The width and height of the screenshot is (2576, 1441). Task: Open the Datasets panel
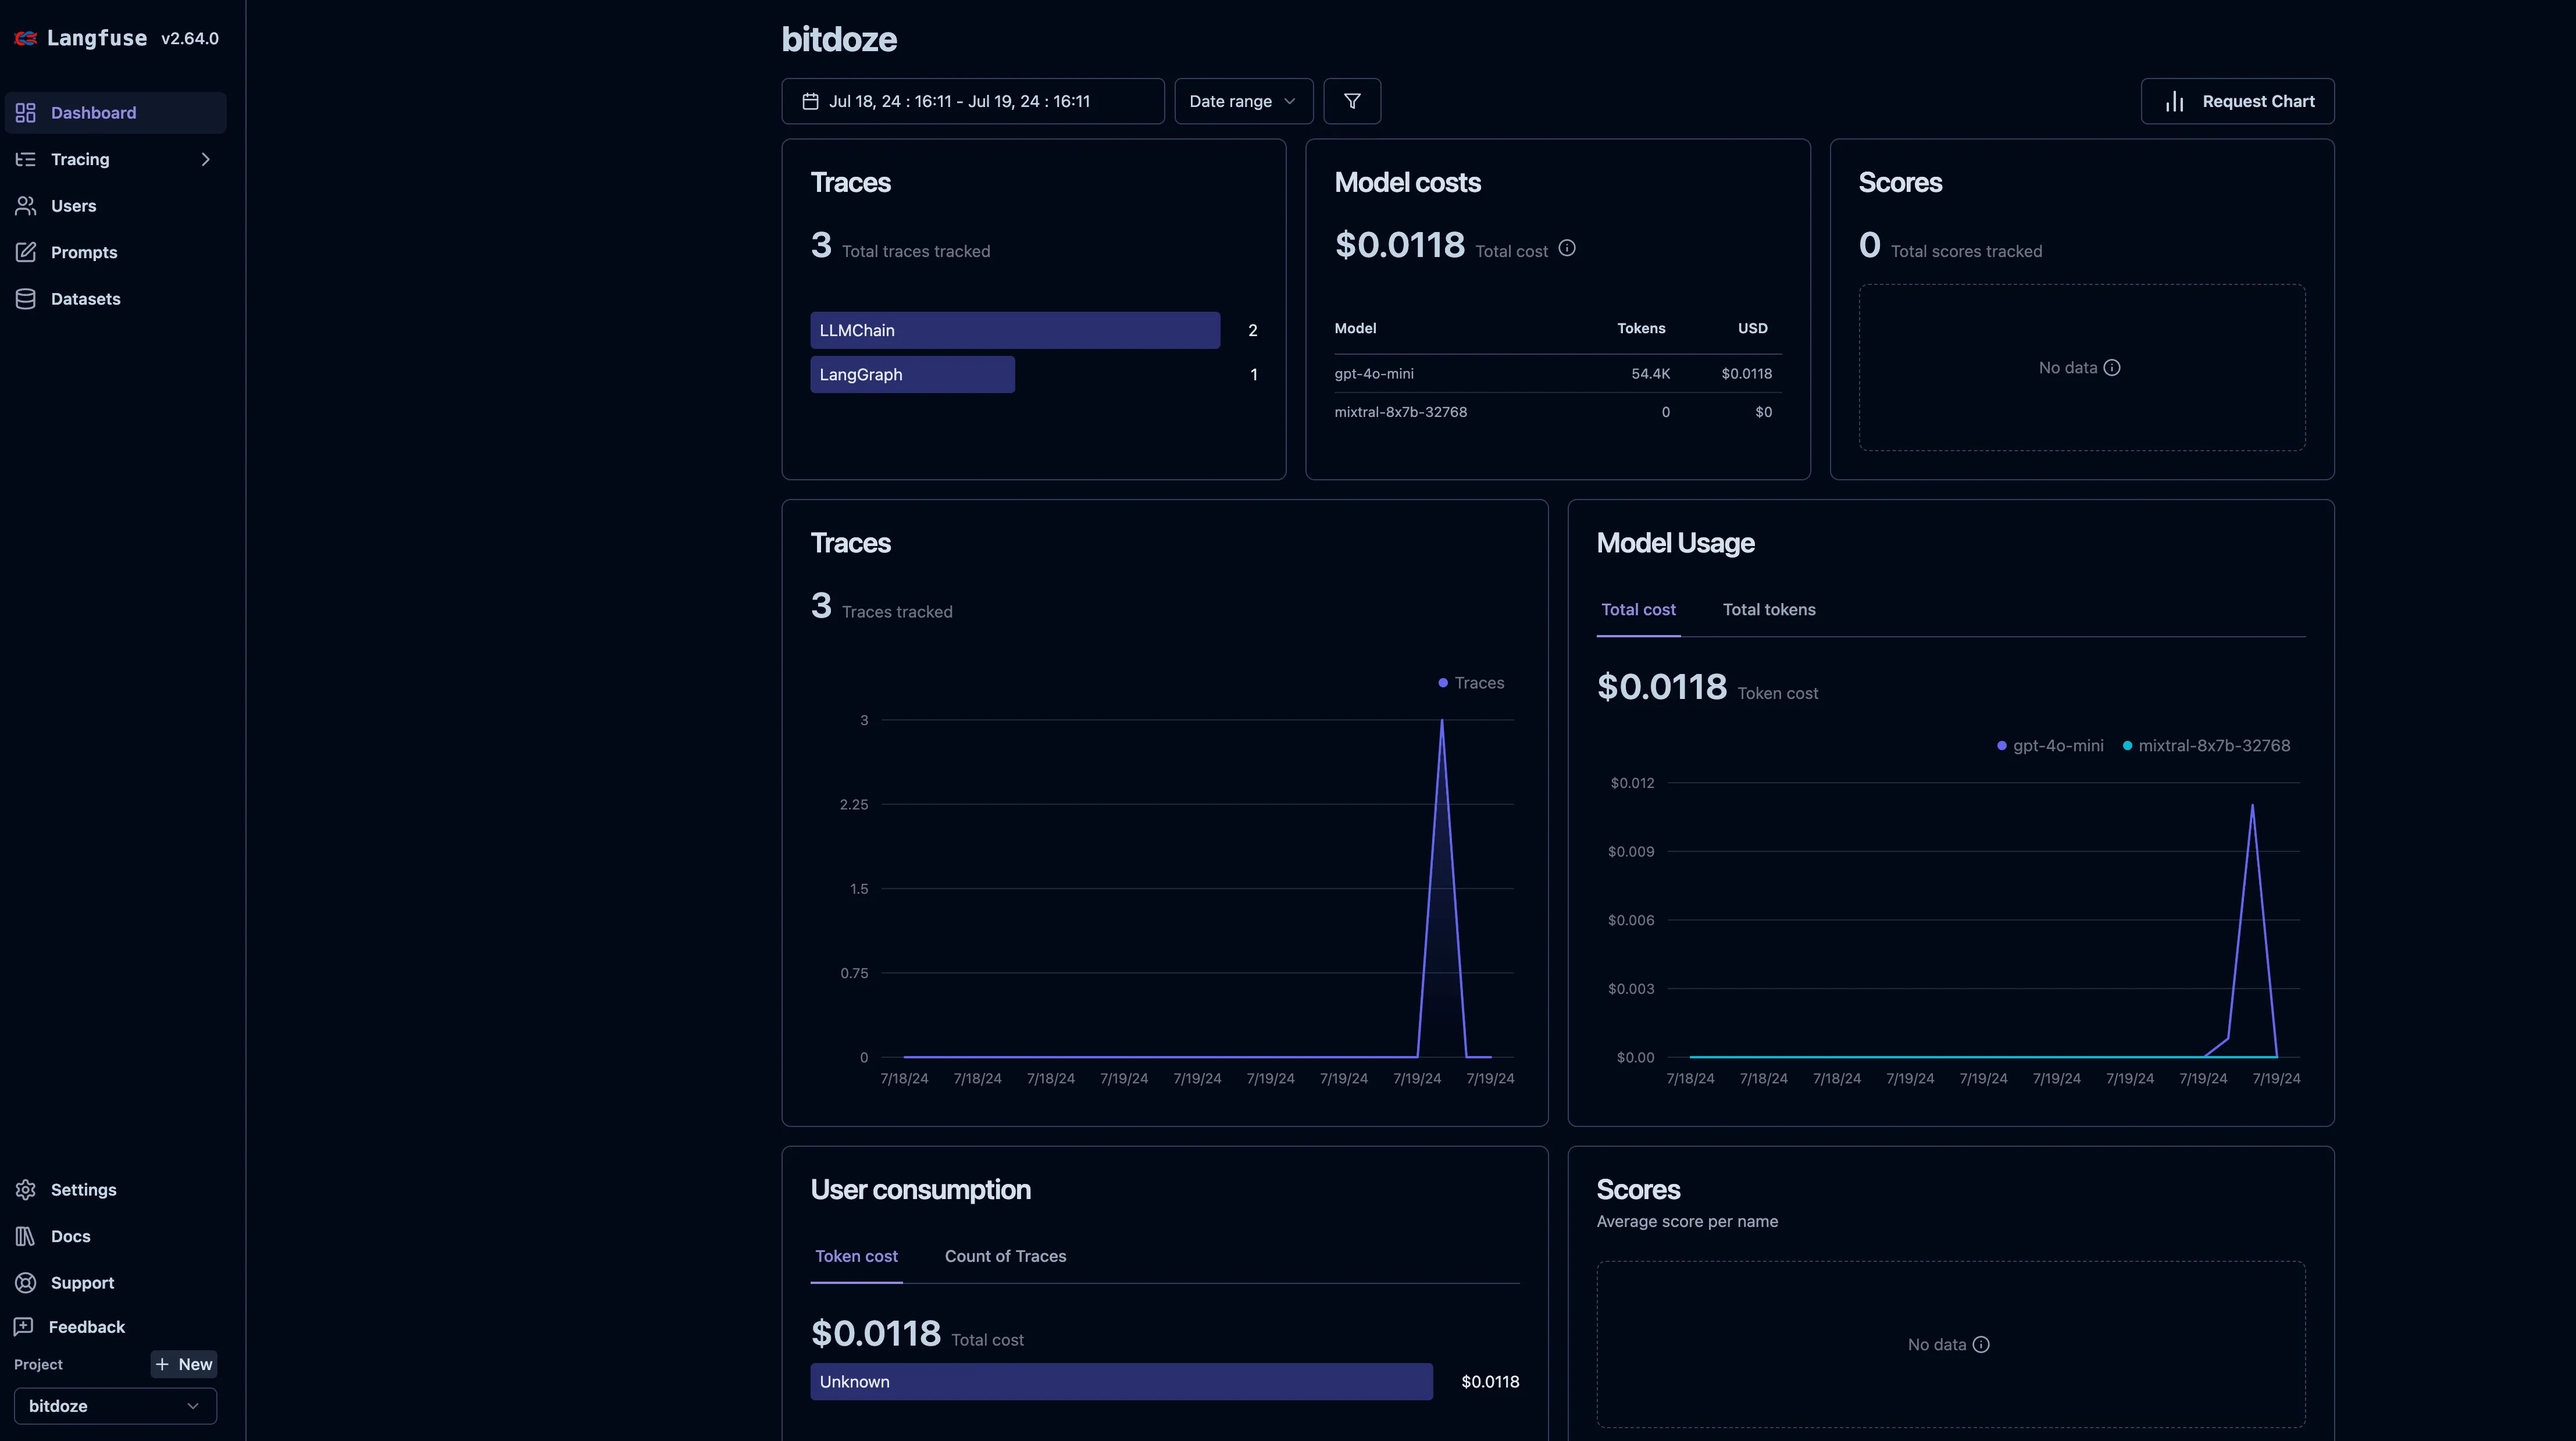pyautogui.click(x=85, y=298)
